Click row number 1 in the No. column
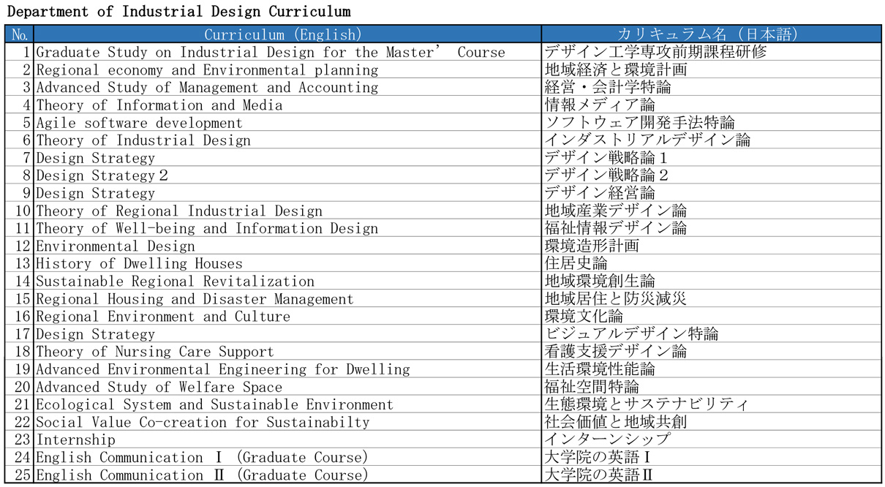 [x=20, y=52]
